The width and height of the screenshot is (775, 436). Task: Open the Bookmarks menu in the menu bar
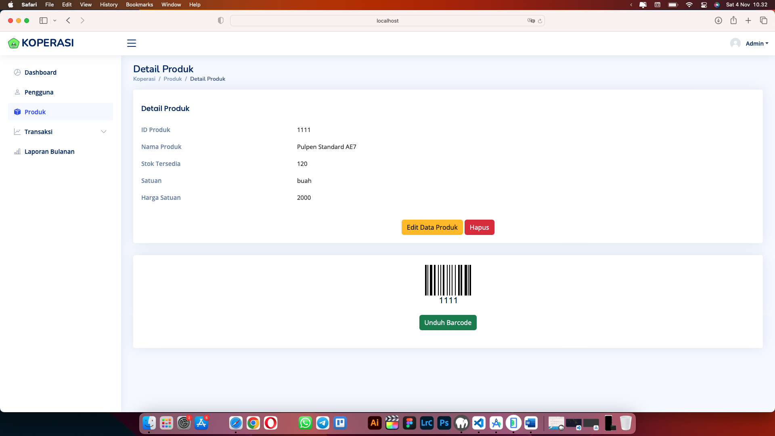tap(139, 4)
